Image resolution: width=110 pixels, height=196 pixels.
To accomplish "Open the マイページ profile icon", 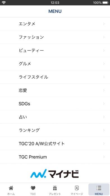I will click(x=77, y=188).
